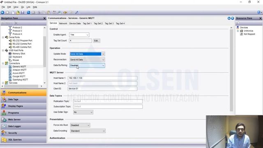Open the Help menu
263x148 pixels.
[35, 7]
